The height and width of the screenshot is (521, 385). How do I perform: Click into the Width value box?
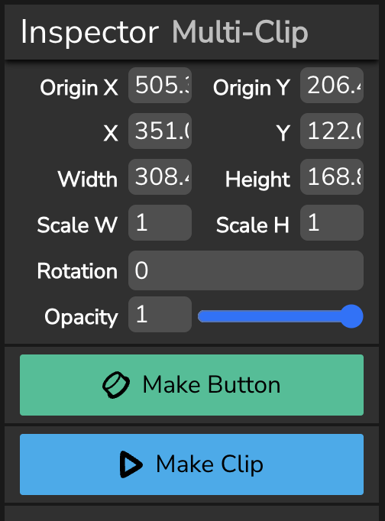coord(160,176)
